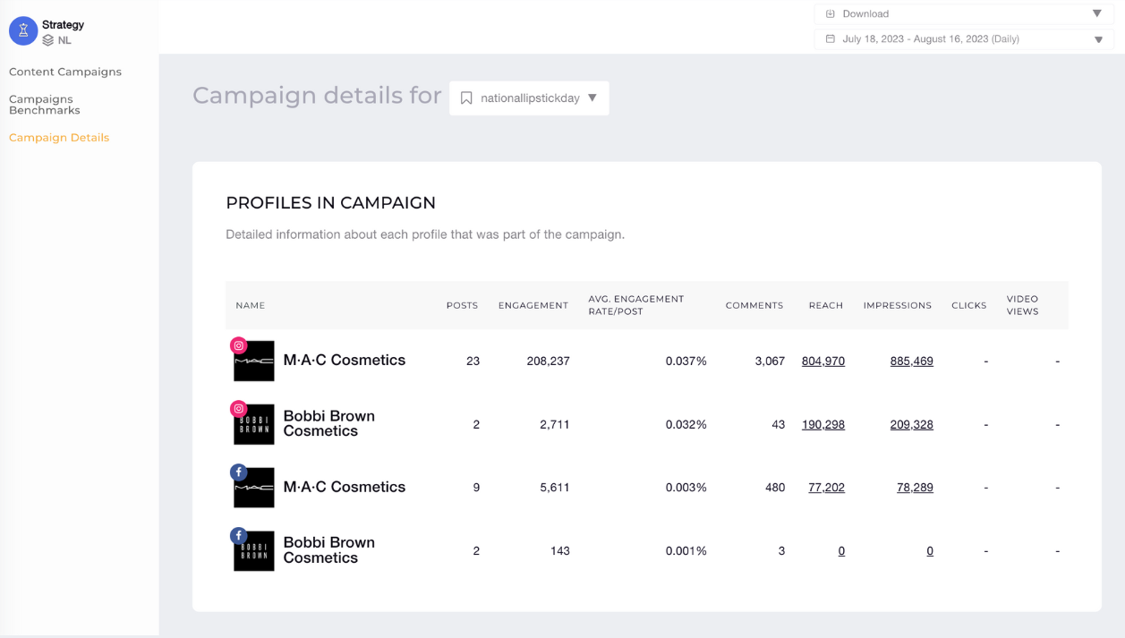Click Instagram badge on M·A·C Cosmetics profile
1125x638 pixels.
pos(239,345)
